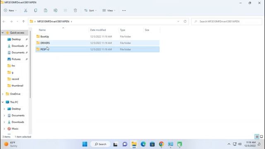Go forward with the right arrow
The width and height of the screenshot is (265, 149).
coord(11,22)
